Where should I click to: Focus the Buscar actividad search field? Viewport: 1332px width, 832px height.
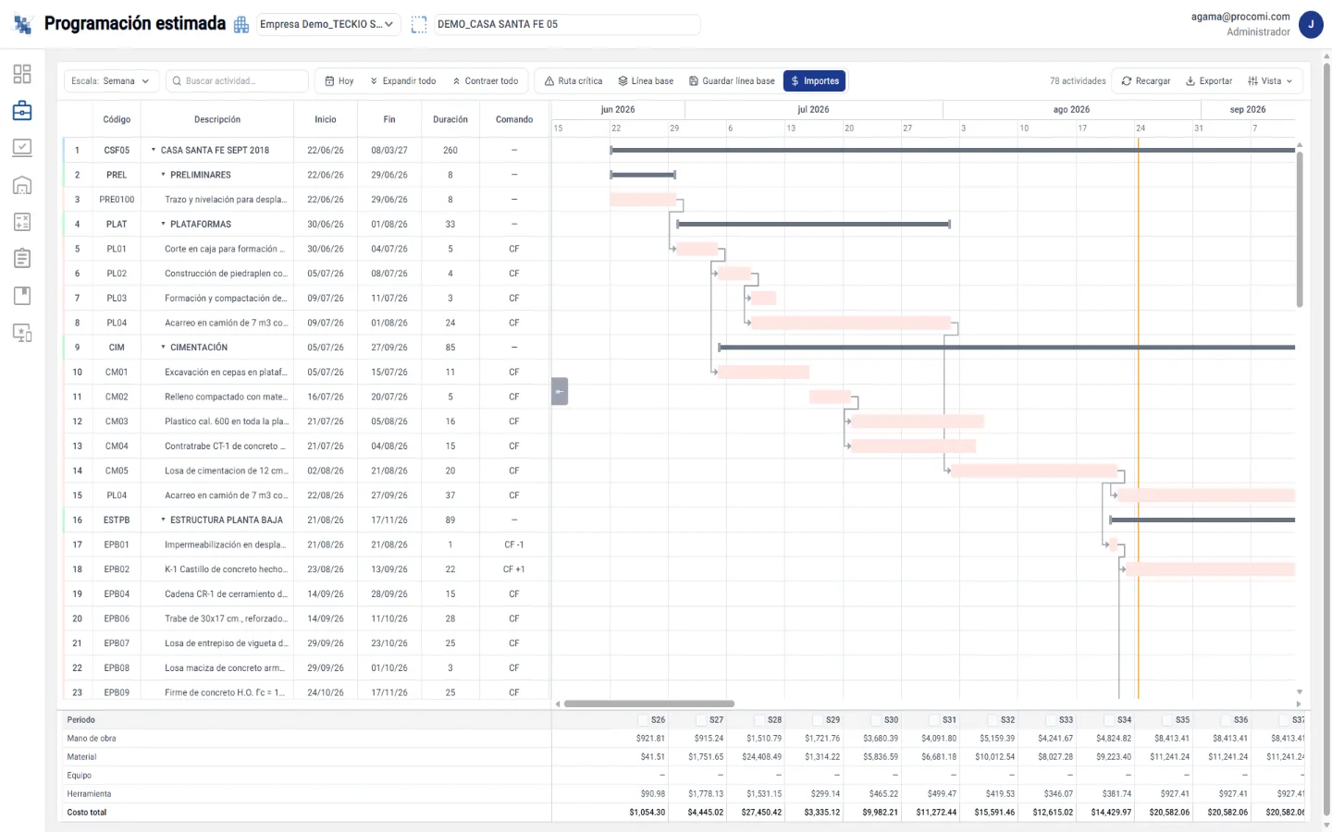pos(237,81)
